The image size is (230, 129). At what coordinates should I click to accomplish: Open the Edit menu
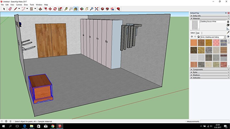point(7,5)
